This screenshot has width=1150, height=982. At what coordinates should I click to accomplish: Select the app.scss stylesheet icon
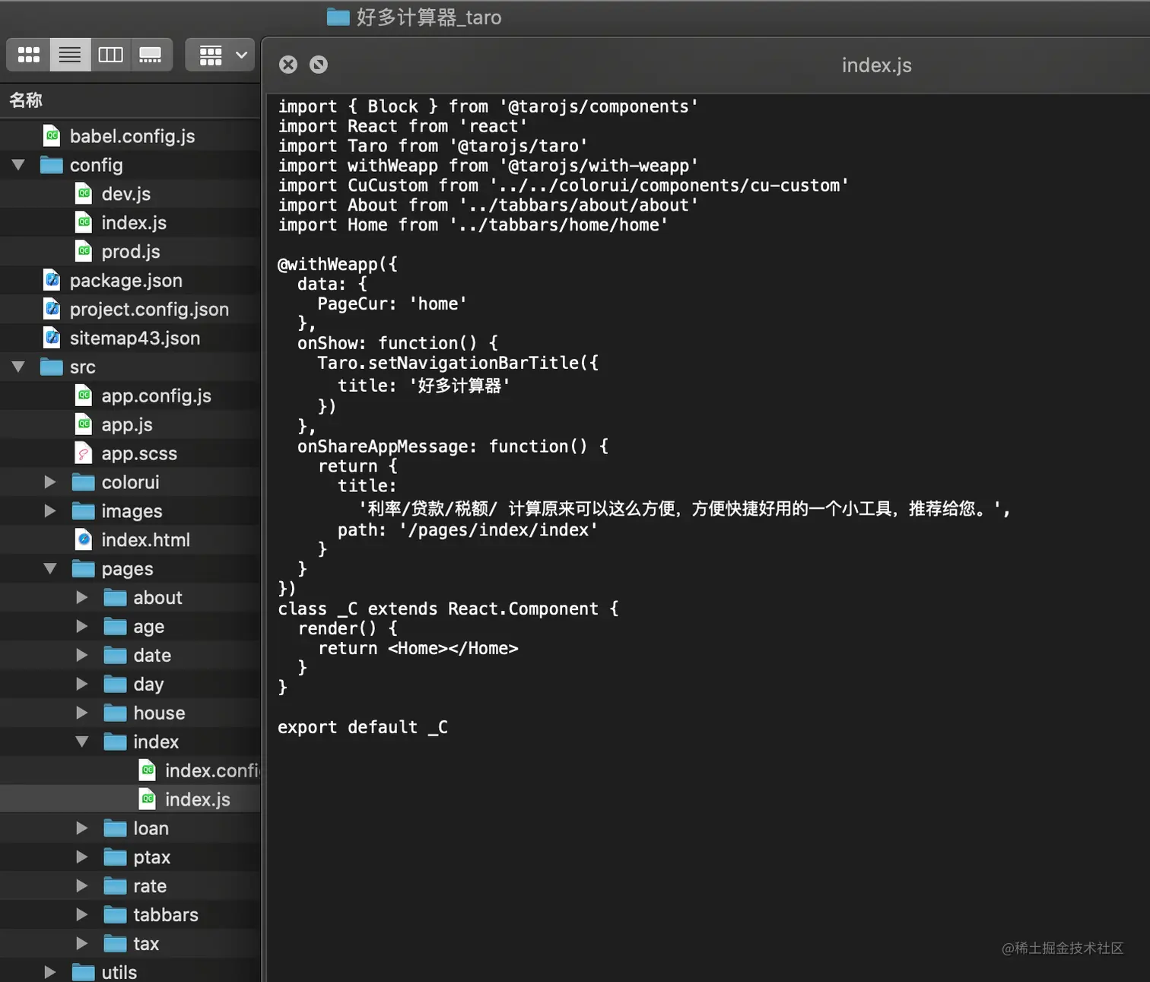pos(84,453)
